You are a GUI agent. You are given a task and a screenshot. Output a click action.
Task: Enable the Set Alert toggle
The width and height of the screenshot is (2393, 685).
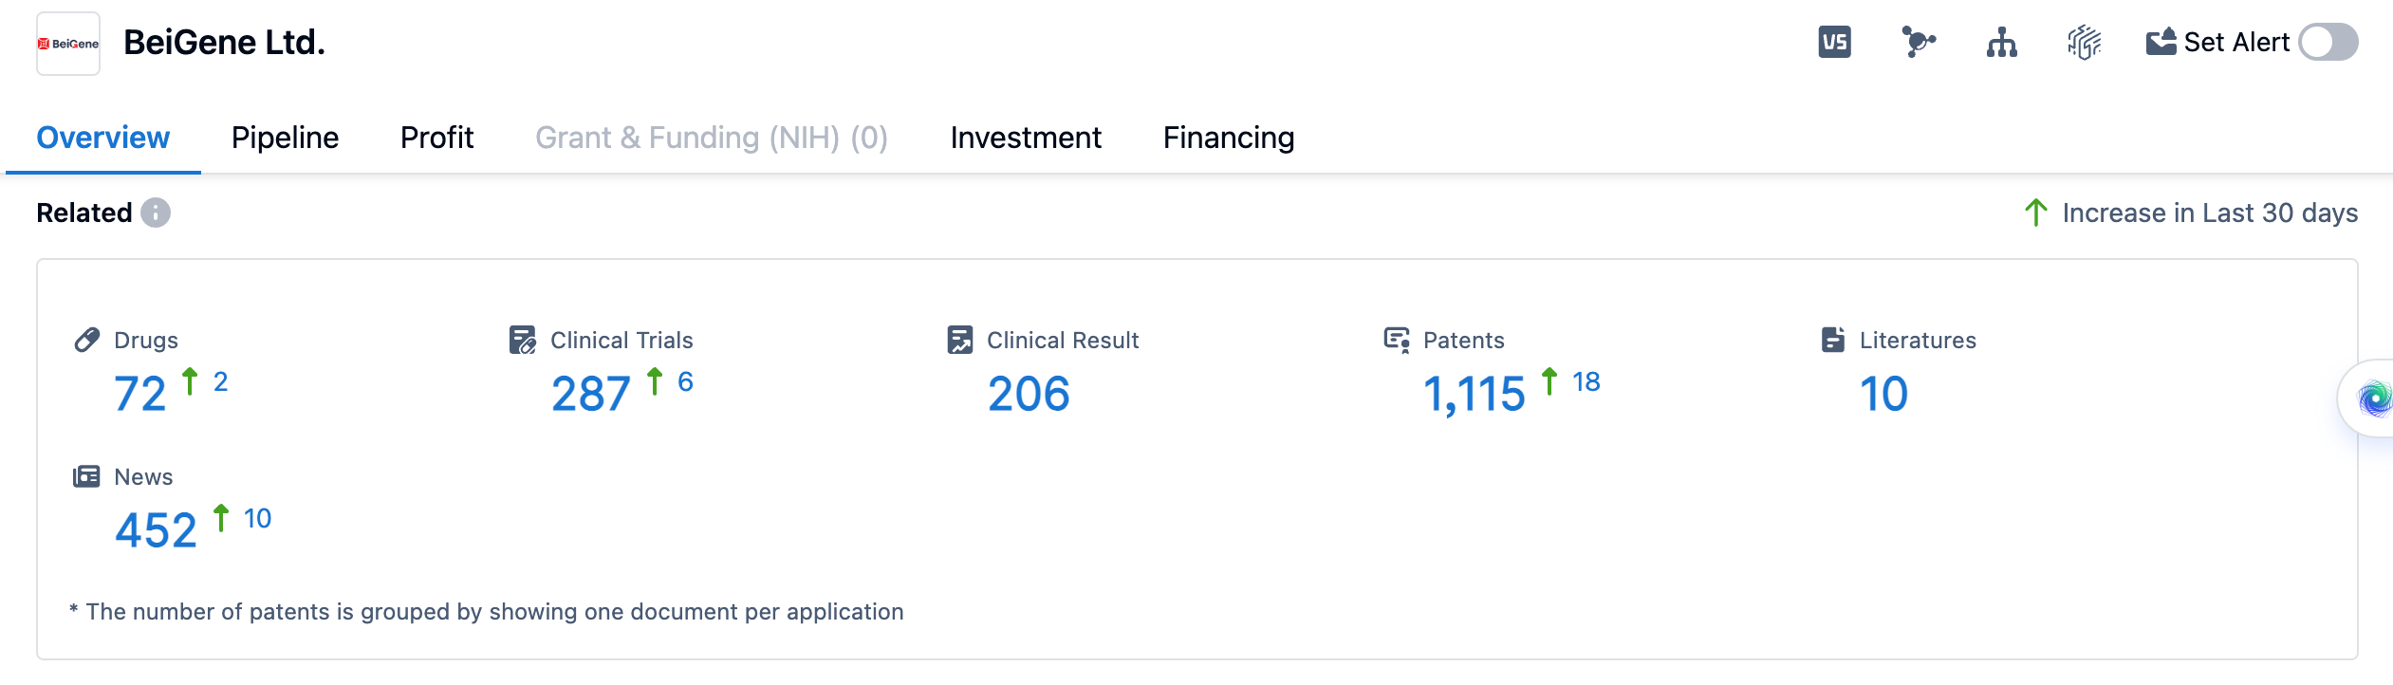pos(2328,43)
